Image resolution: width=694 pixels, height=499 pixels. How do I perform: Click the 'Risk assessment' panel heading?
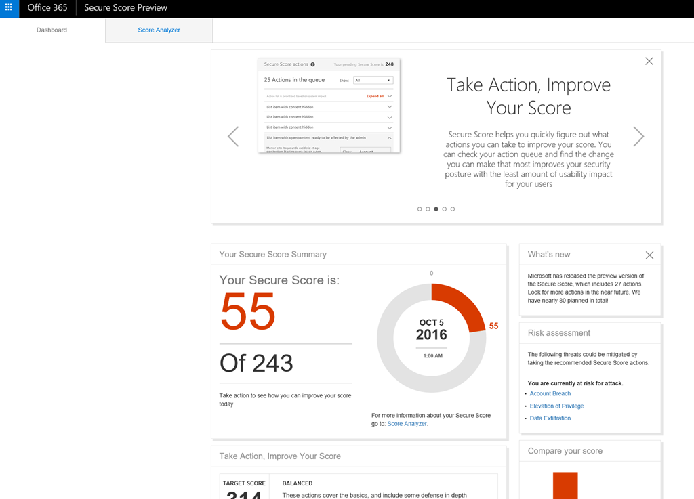click(x=558, y=333)
